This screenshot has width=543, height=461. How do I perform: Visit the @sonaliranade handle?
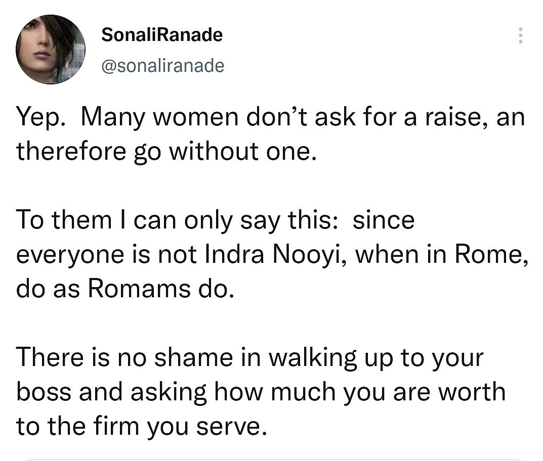(163, 65)
